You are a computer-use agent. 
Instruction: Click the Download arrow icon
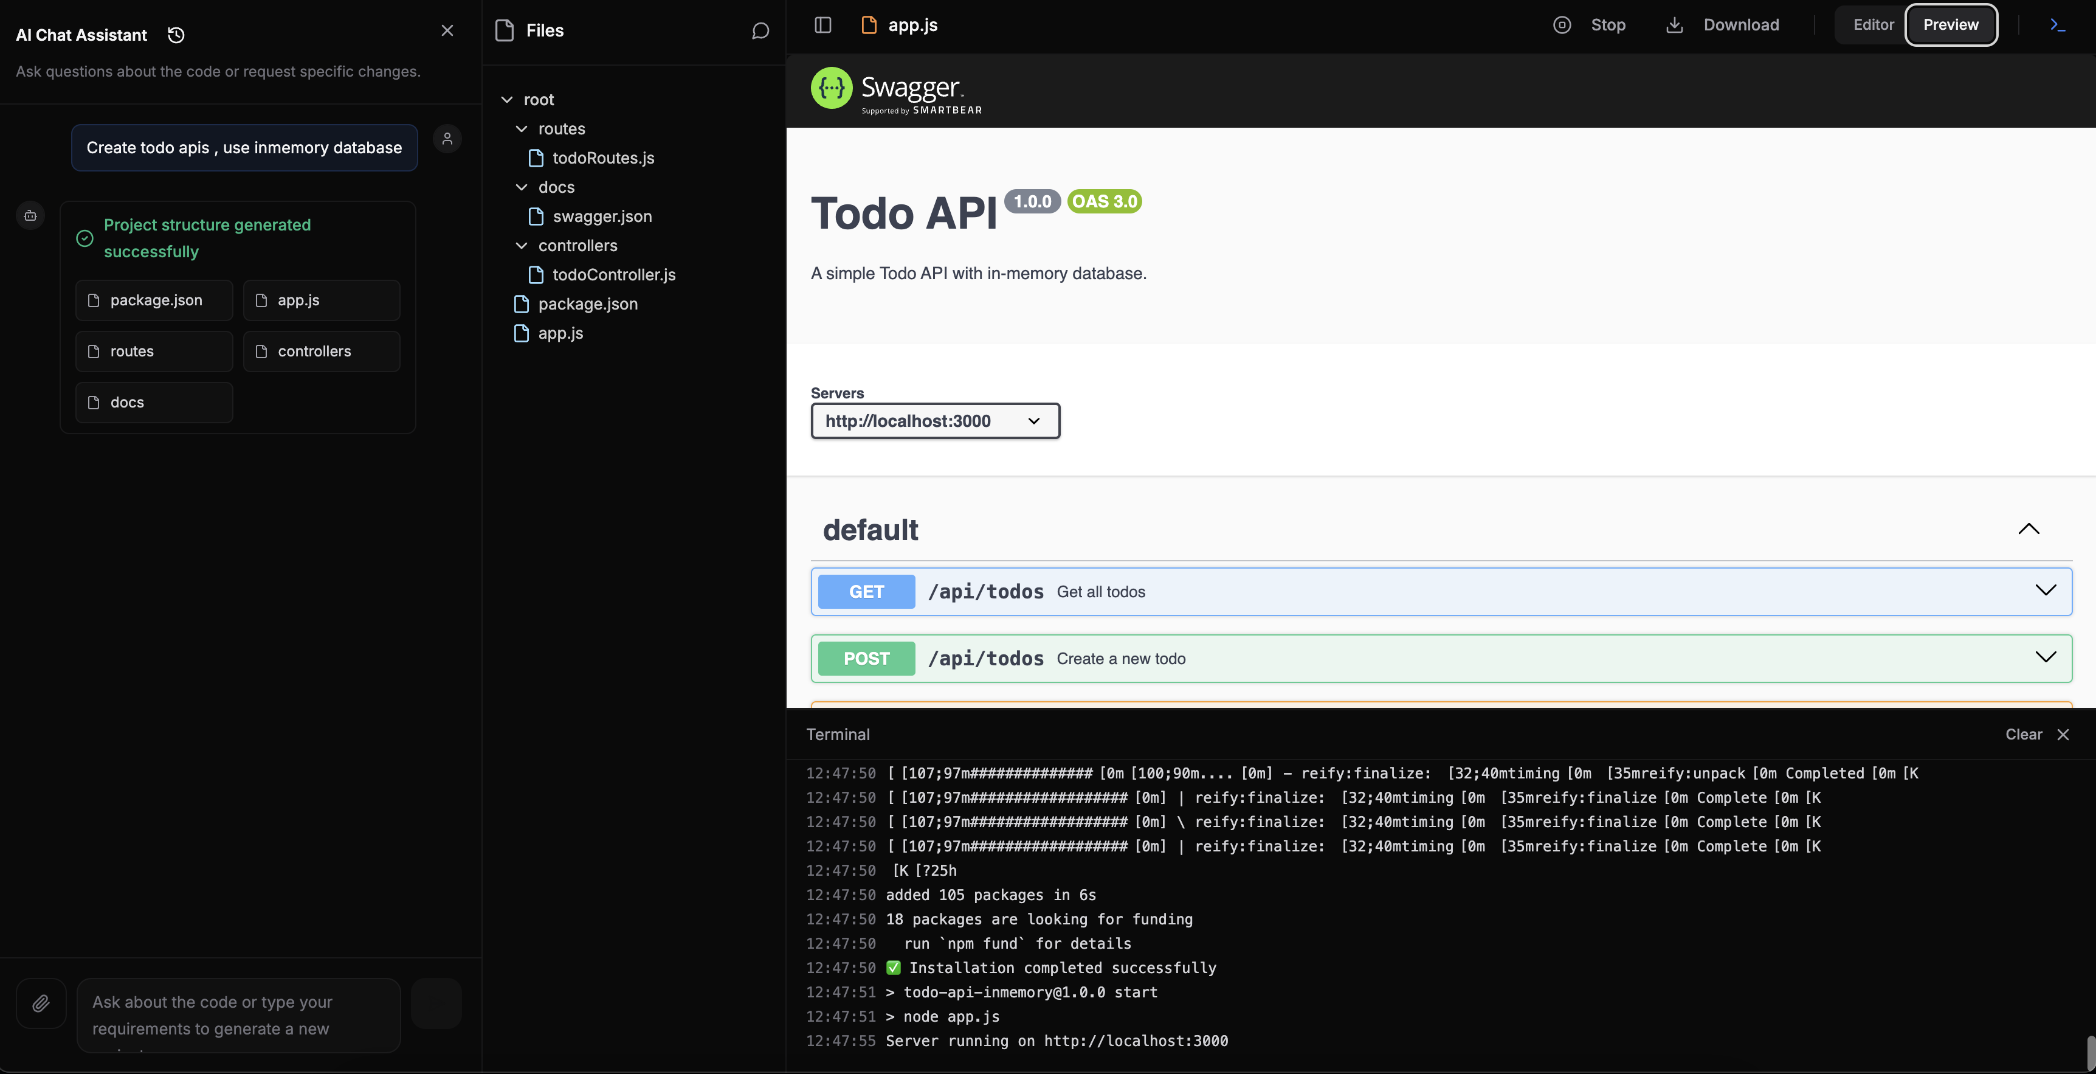click(x=1675, y=26)
